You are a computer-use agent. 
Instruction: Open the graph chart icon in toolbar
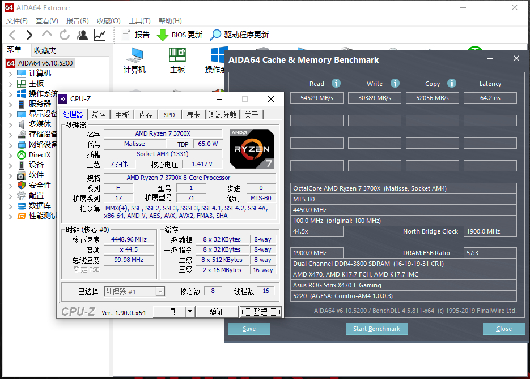[100, 35]
